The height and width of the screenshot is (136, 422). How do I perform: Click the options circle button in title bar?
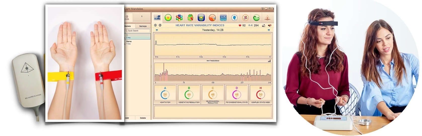coord(262,9)
